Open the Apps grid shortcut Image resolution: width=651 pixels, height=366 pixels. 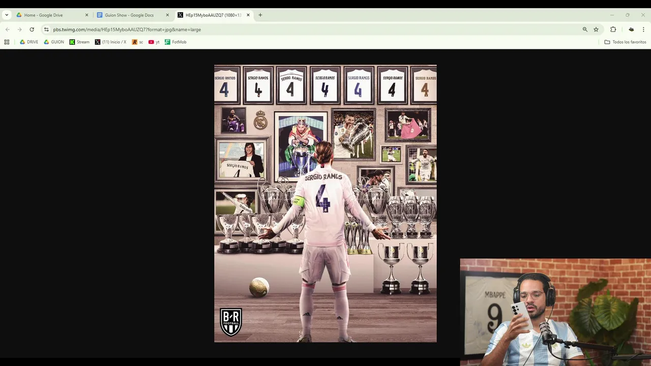7,42
